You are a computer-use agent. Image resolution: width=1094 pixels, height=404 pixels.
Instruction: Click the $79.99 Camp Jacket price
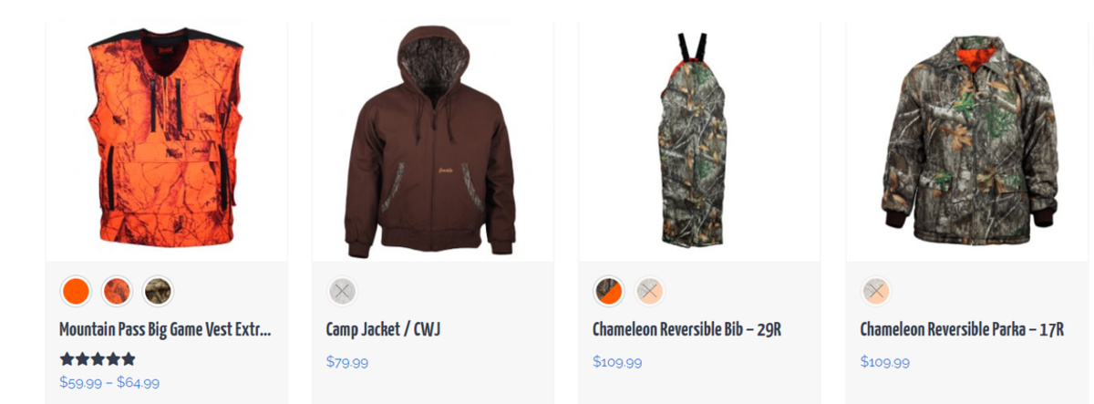coord(347,362)
